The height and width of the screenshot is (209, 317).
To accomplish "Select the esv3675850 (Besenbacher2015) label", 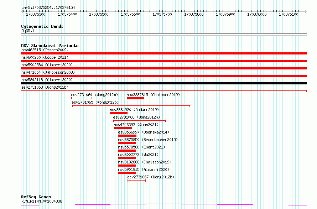I will [148, 140].
